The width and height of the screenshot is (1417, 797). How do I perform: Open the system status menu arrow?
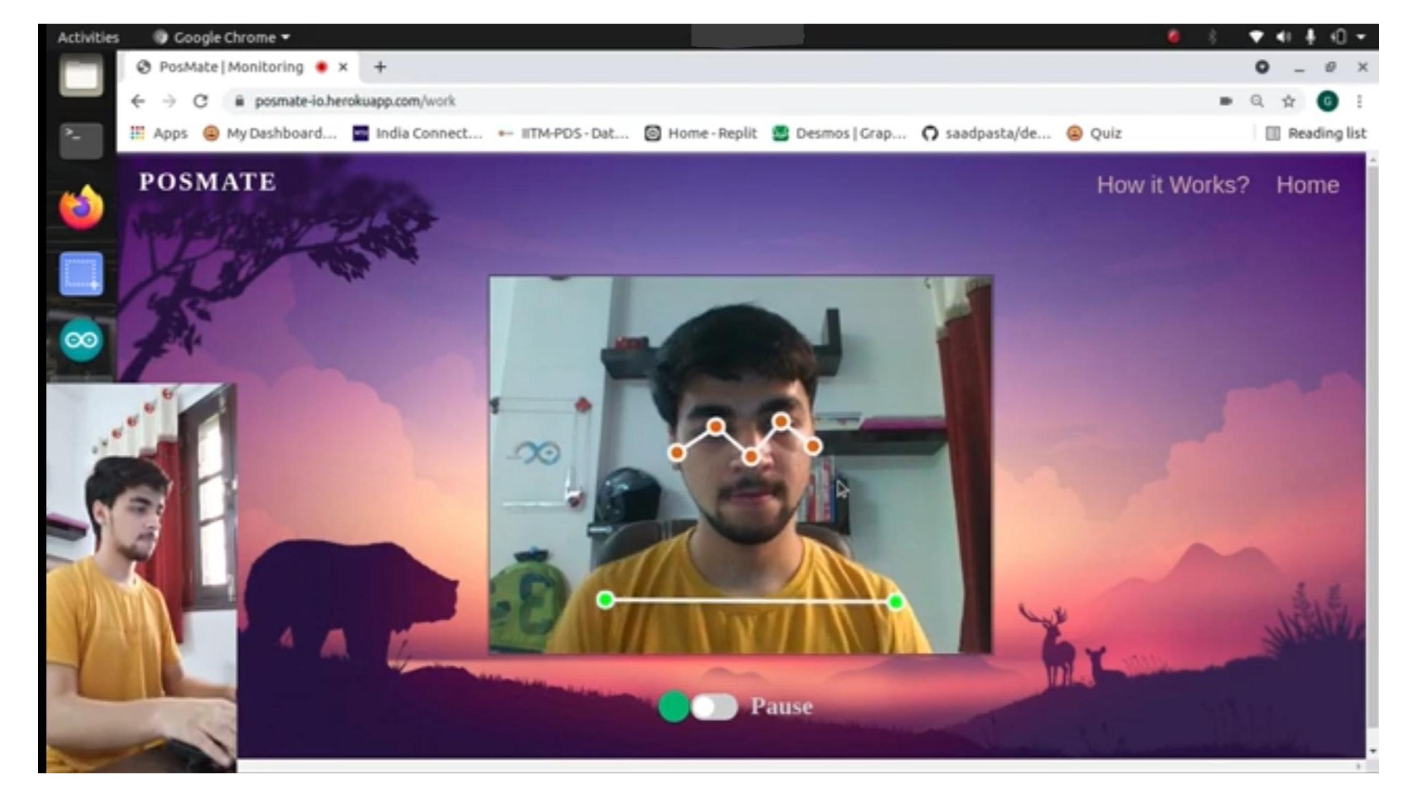[x=1361, y=37]
